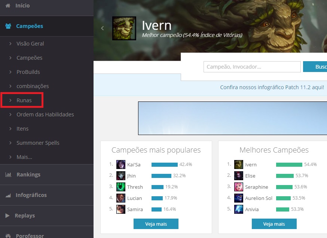Expand the ProBuilds chevron
The width and height of the screenshot is (327, 238).
click(x=10, y=72)
